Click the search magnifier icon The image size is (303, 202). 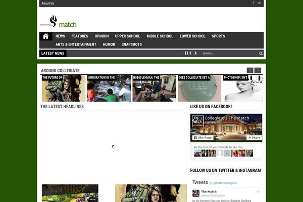(261, 54)
